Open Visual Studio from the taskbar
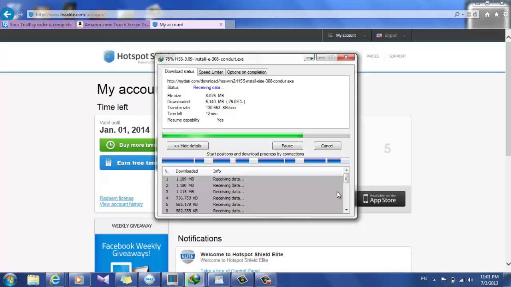Viewport: 511px width, 287px height. tap(103, 280)
